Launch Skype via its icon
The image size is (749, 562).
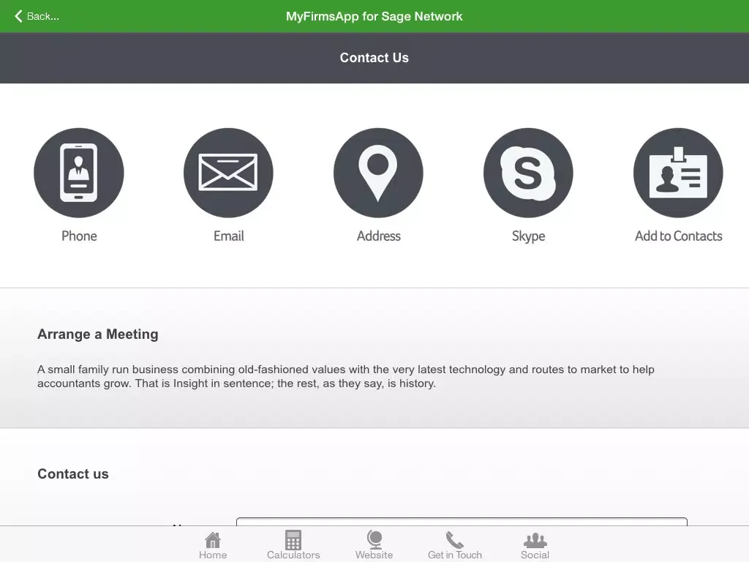pyautogui.click(x=528, y=173)
